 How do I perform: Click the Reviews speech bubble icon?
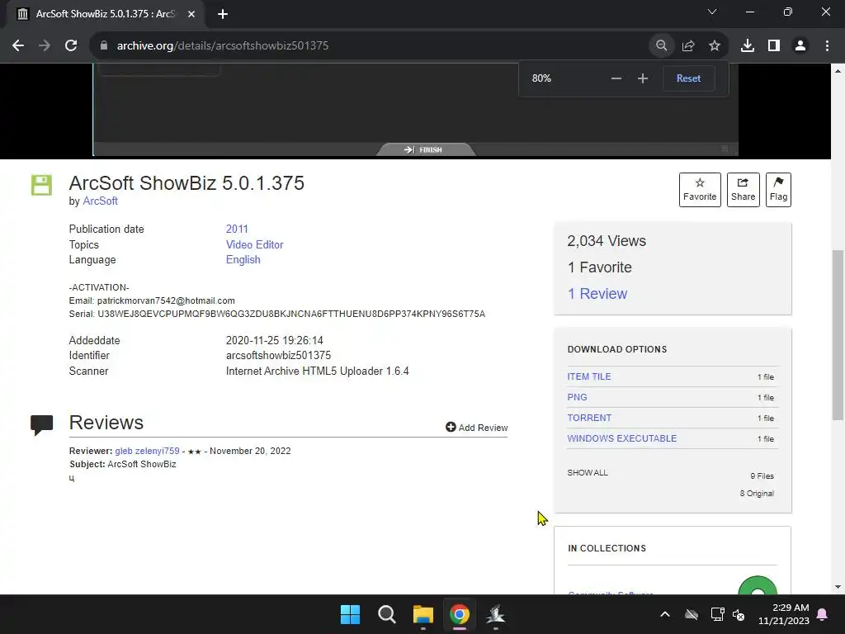(41, 425)
